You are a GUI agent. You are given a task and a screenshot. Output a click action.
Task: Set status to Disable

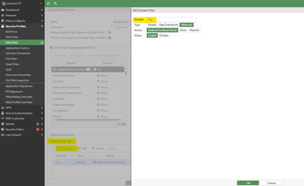164,36
